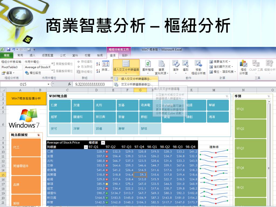Open the Undo history dropdown arrow
Screen dimensions: 276x207
[x=17, y=50]
